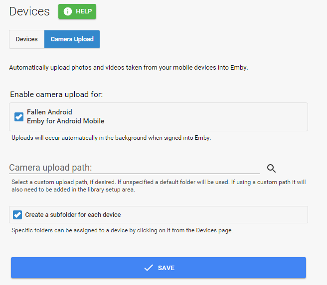Image resolution: width=327 pixels, height=285 pixels.
Task: Click the Emby for Android Mobile label
Action: (65, 121)
